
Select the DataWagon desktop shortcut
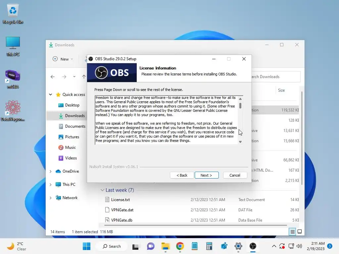[13, 110]
